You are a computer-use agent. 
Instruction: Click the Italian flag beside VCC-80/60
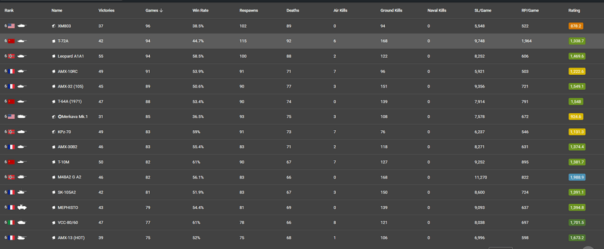(x=11, y=222)
